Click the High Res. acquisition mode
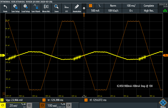This screenshot has width=168, height=108. (149, 11)
